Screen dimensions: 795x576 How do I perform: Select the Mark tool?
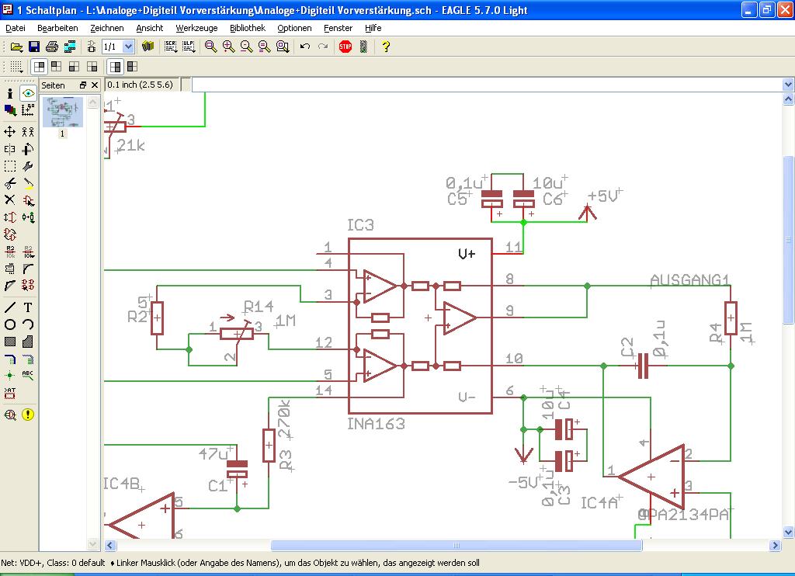click(28, 110)
